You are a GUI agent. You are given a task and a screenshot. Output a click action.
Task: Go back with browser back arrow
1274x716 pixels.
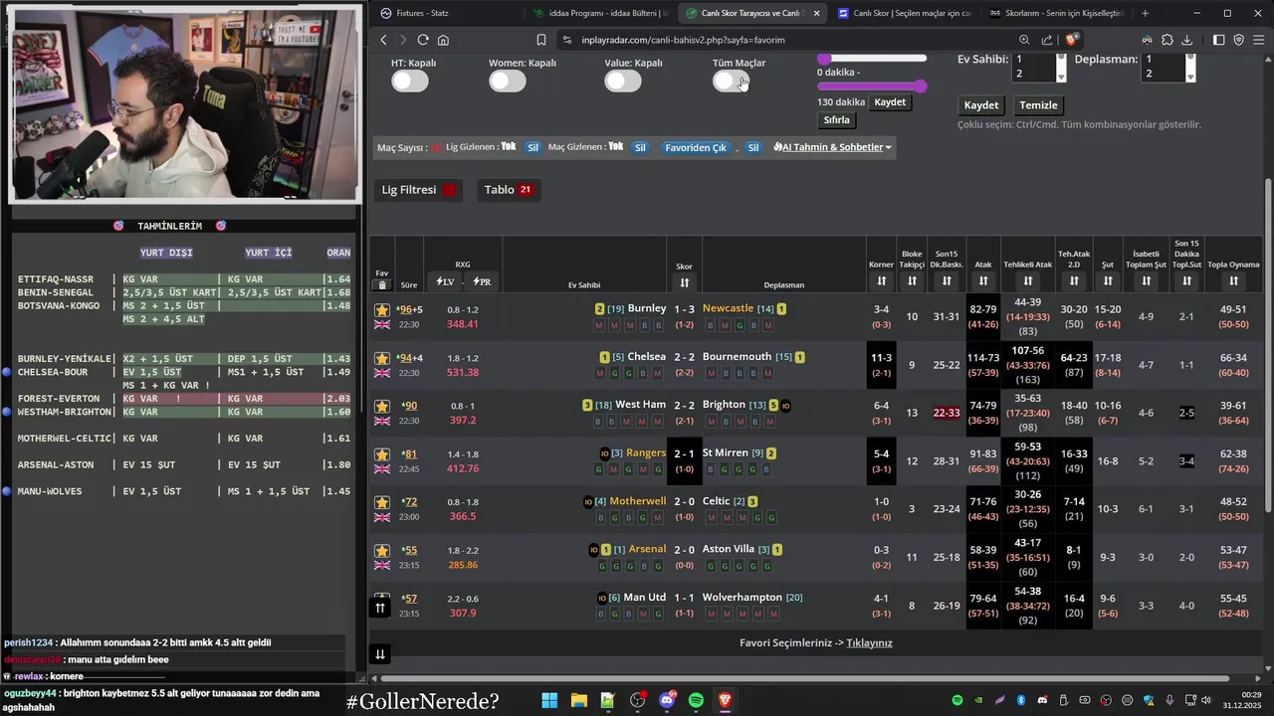(x=383, y=40)
